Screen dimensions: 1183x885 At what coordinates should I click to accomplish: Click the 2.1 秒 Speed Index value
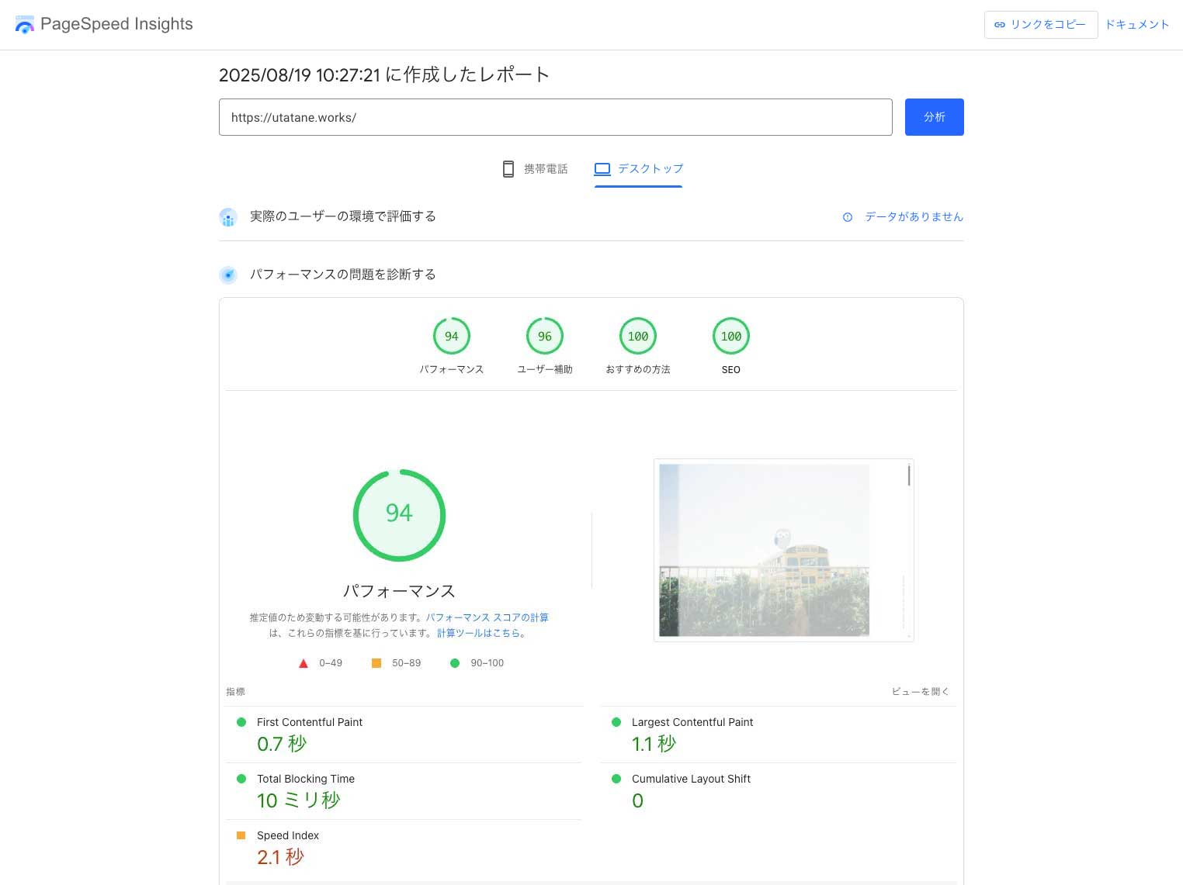[x=280, y=857]
